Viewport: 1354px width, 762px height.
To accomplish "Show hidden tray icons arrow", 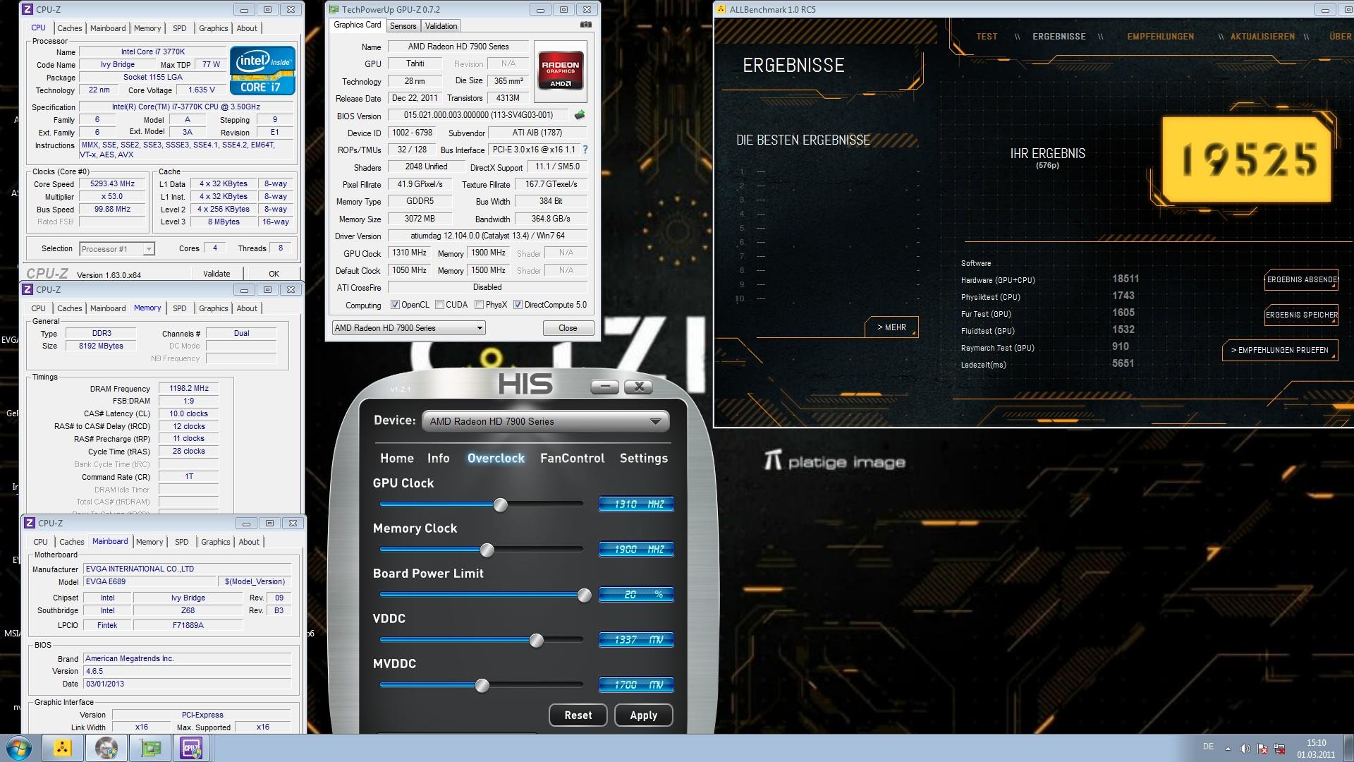I will [x=1228, y=749].
